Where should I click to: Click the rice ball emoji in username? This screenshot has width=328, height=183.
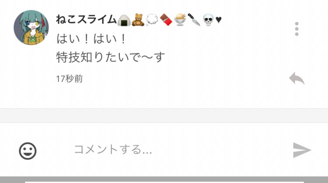[124, 20]
